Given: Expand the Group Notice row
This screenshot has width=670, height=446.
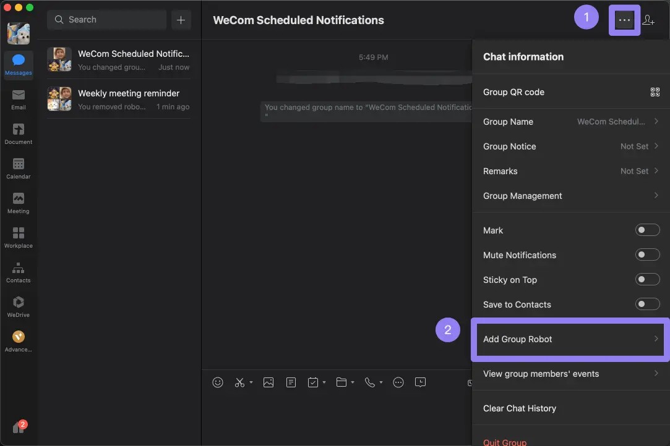Looking at the screenshot, I should point(570,146).
